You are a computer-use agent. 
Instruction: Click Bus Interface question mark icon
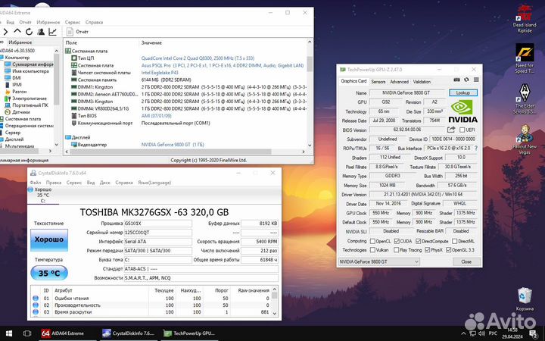point(476,149)
